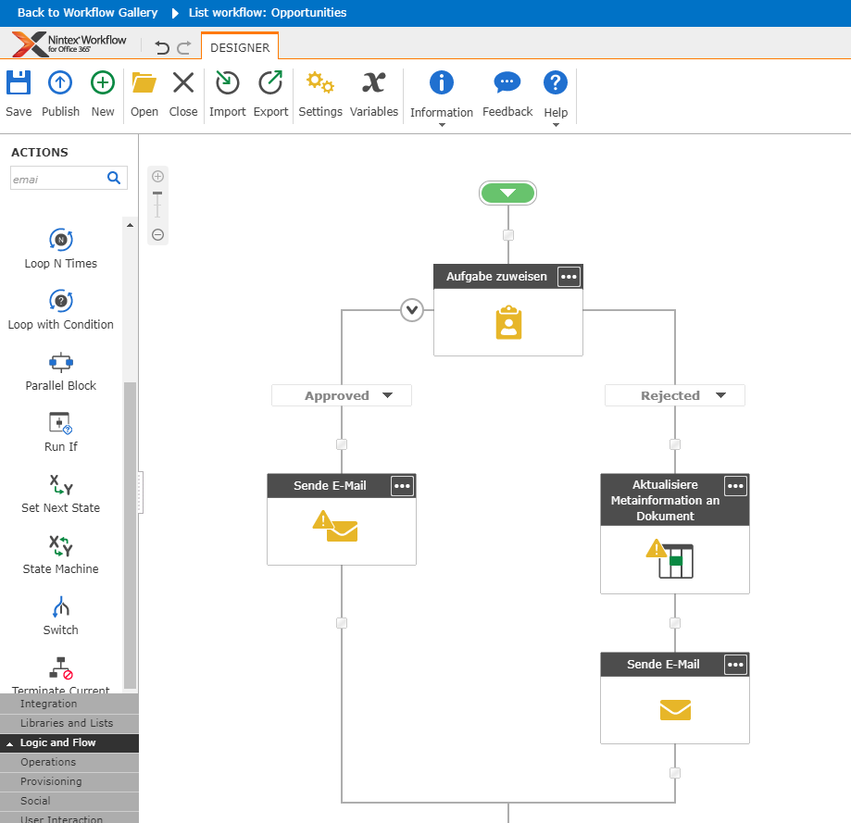
Task: Select the Loop with Condition action
Action: click(x=61, y=310)
